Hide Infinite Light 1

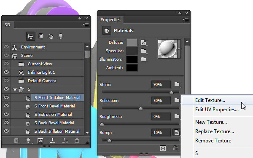(x=6, y=72)
